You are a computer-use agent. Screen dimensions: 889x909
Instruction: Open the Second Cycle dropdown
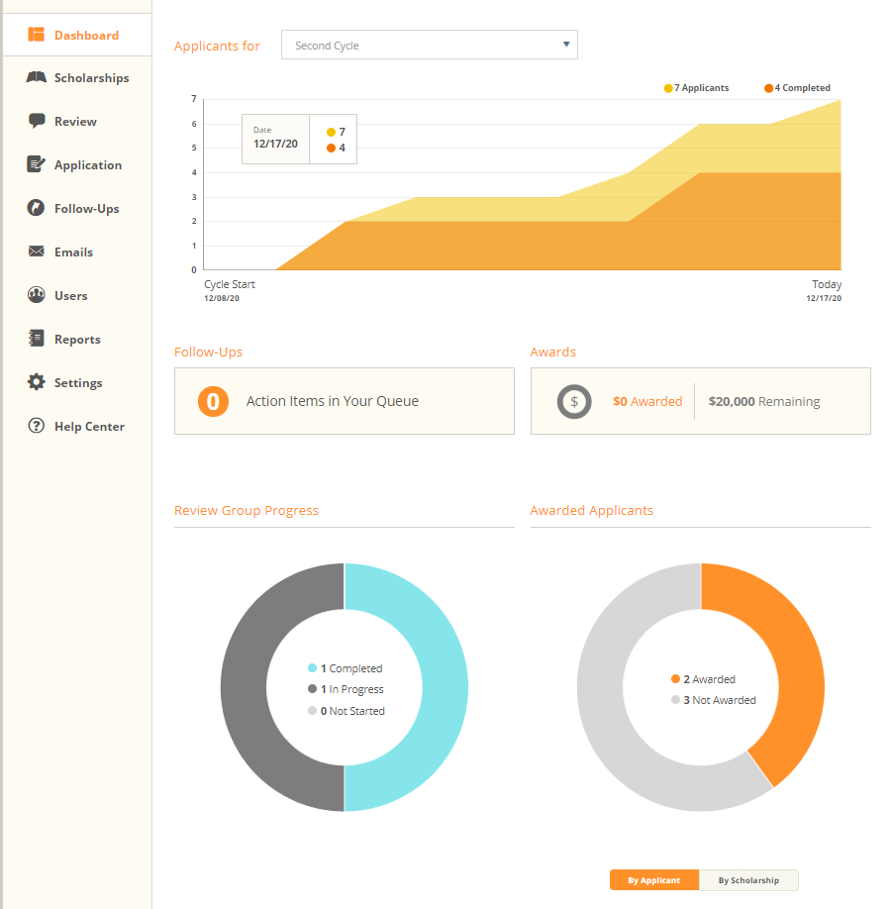pos(429,45)
